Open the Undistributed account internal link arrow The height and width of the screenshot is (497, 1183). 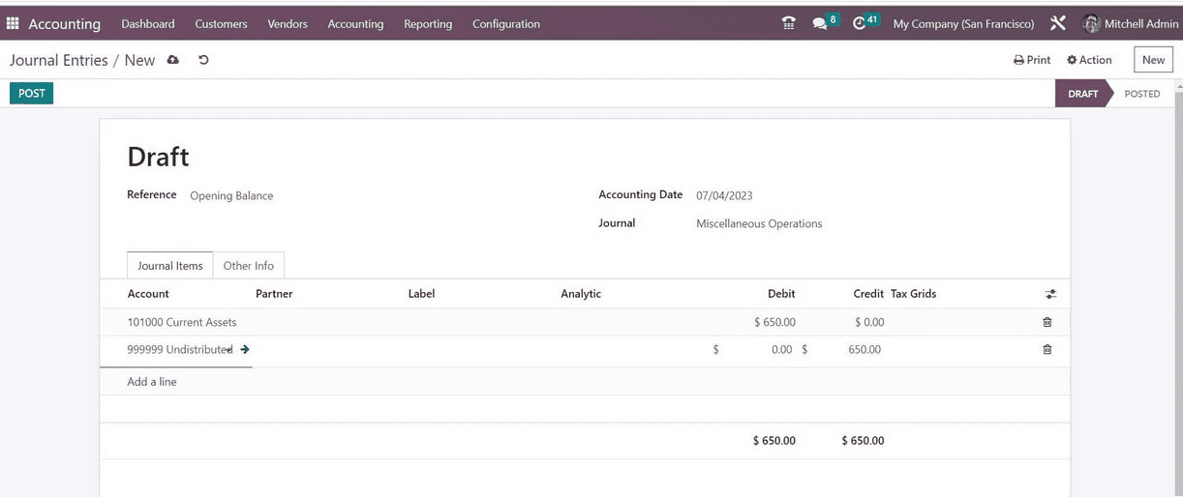tap(245, 349)
